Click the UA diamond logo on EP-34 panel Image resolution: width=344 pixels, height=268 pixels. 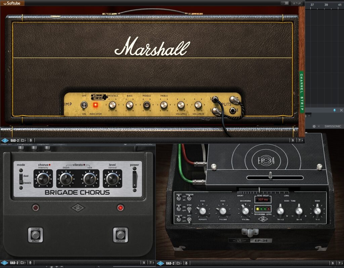point(263,219)
